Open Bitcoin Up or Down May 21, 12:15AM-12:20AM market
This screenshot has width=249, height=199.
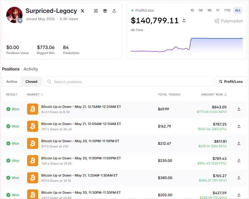81,107
